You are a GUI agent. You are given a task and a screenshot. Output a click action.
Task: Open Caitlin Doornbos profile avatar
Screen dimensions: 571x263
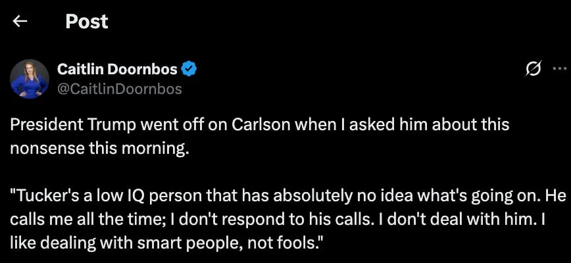30,78
